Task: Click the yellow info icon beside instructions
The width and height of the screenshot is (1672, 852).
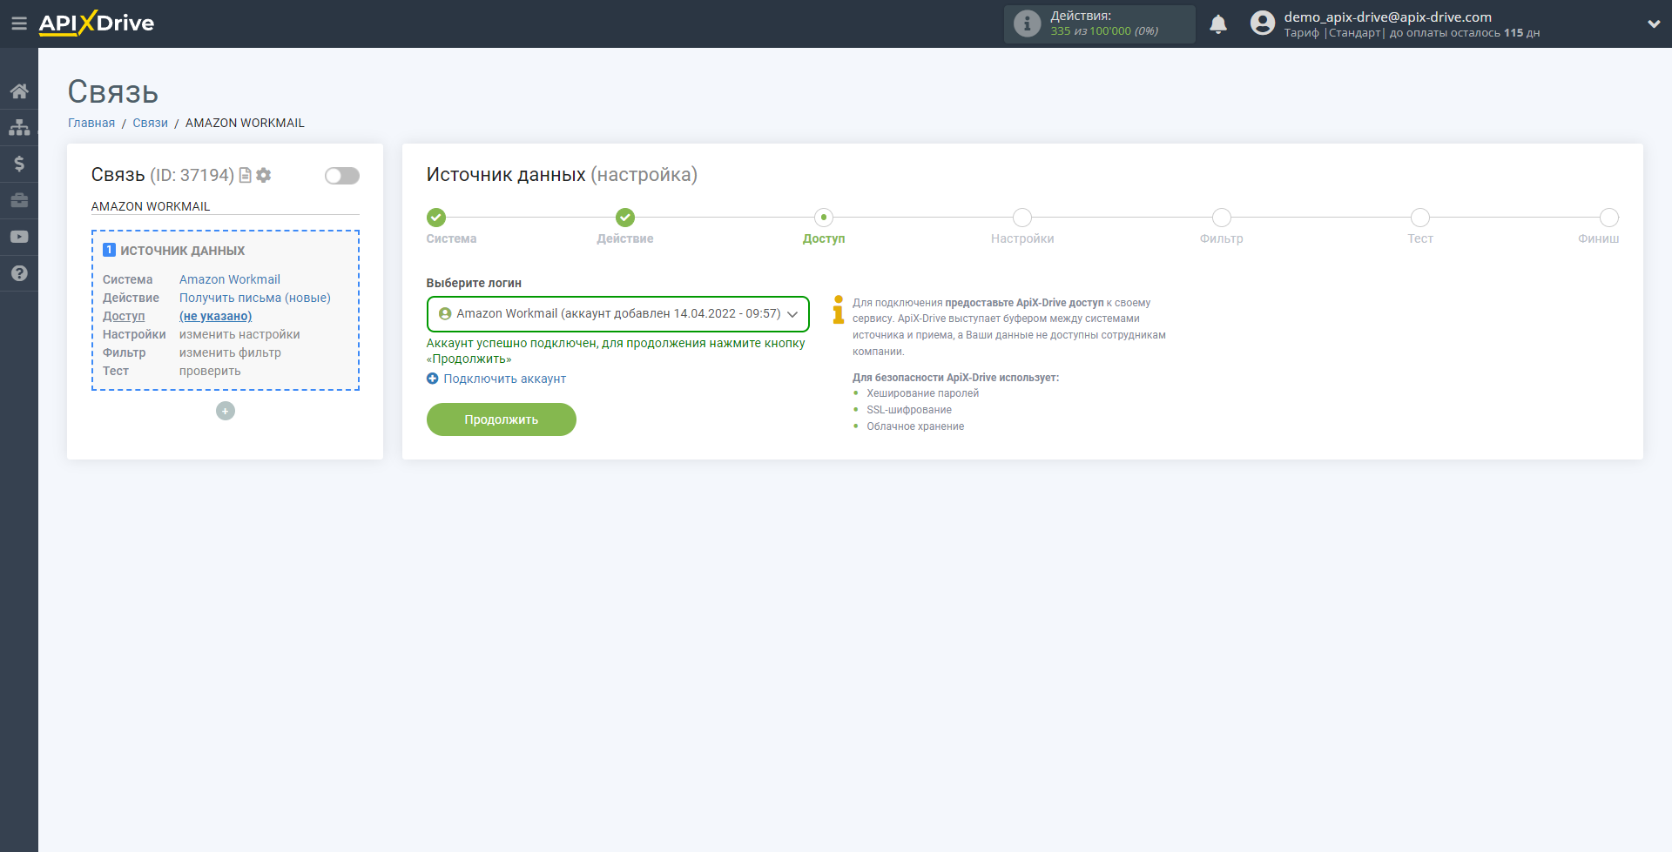Action: tap(838, 310)
